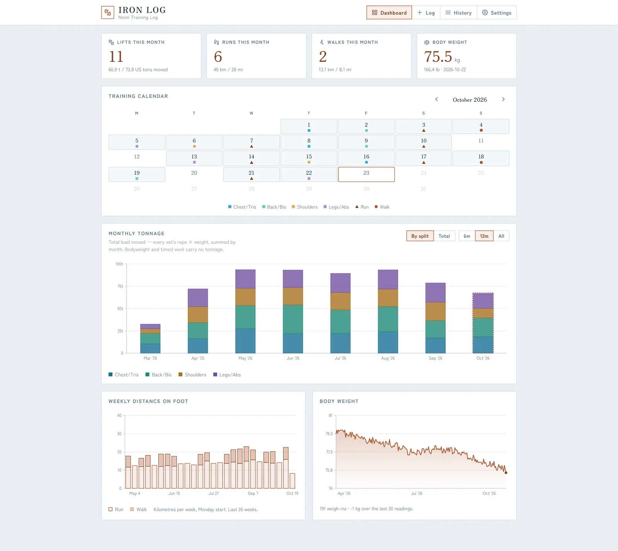Open the Dashboard tab

pos(389,13)
